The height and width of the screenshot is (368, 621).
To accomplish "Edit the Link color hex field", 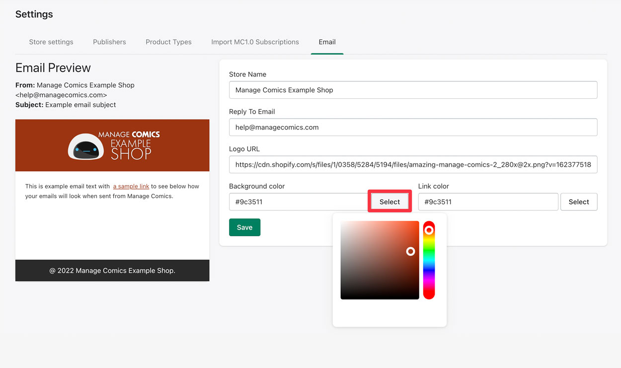I will click(x=488, y=202).
